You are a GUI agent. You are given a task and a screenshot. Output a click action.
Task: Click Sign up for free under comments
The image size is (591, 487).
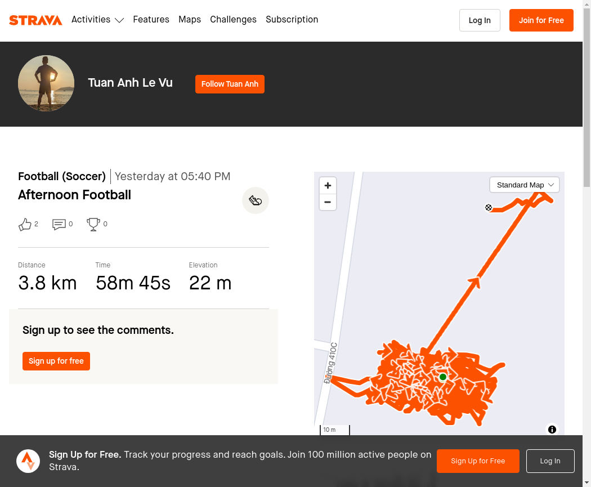pyautogui.click(x=56, y=361)
